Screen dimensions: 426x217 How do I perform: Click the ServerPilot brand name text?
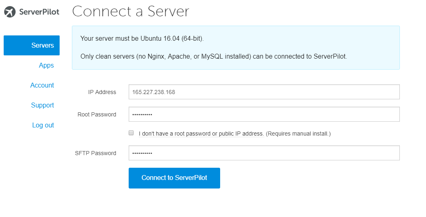point(39,12)
